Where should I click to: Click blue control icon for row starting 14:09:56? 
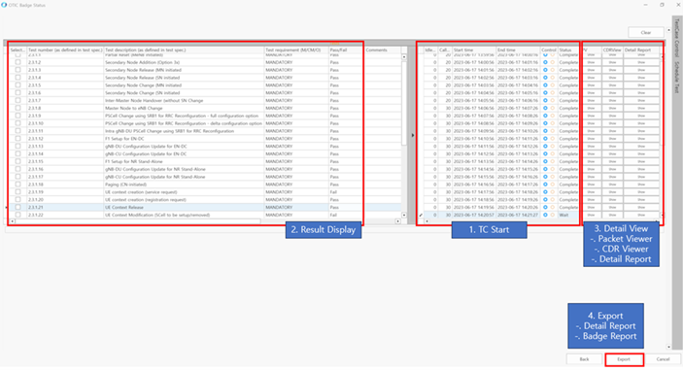point(545,131)
